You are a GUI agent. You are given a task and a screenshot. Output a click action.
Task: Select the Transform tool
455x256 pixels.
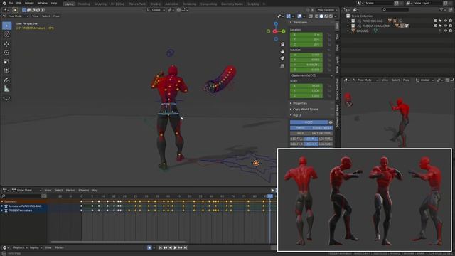click(x=6, y=70)
